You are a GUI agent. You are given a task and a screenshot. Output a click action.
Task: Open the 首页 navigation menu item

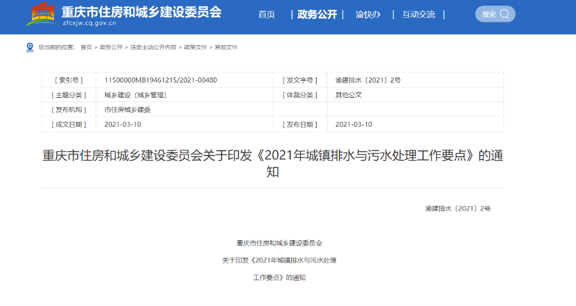(267, 14)
